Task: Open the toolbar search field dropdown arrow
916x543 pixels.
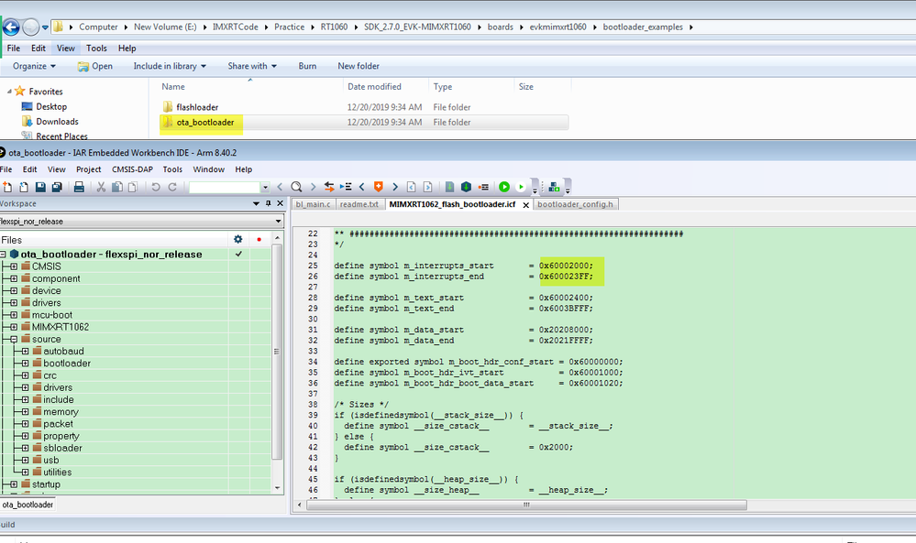Action: (265, 187)
